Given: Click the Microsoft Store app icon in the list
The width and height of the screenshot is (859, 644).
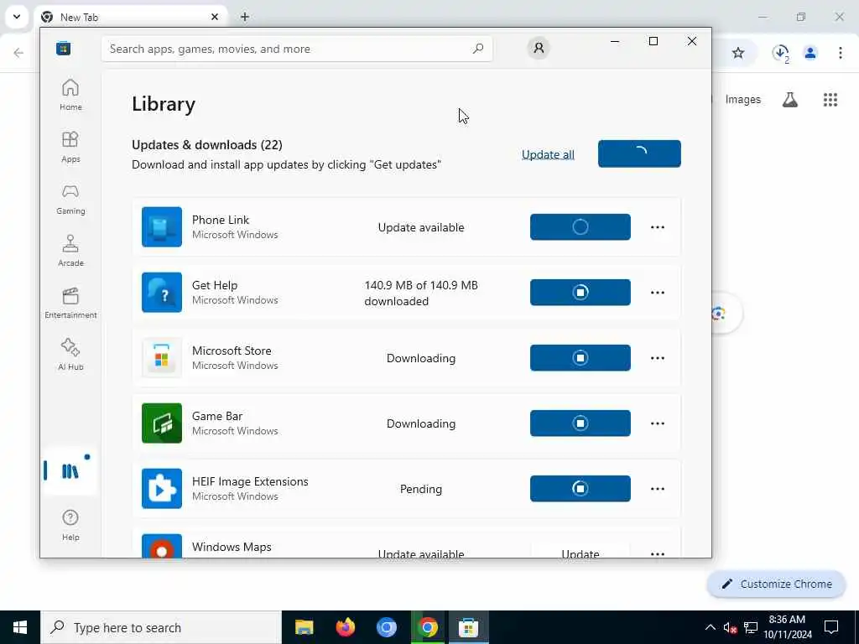Looking at the screenshot, I should pos(162,357).
